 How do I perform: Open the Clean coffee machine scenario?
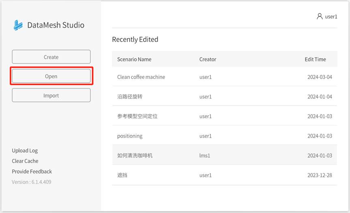(141, 77)
